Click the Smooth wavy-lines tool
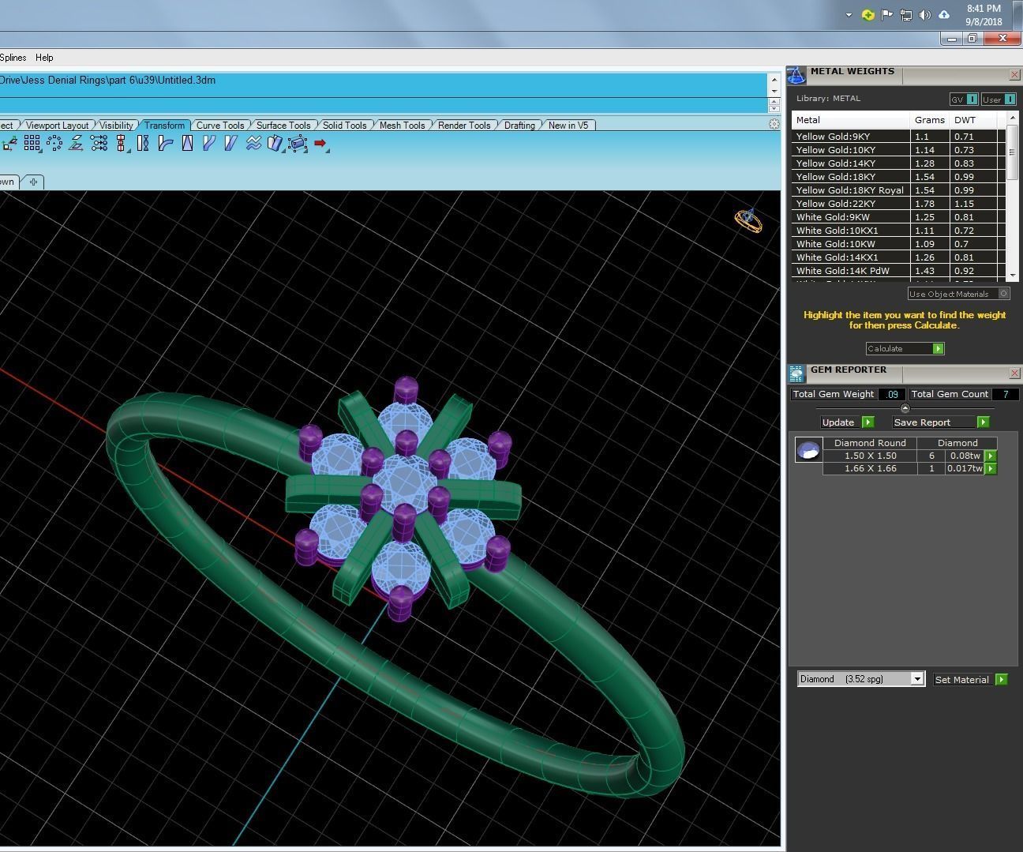This screenshot has height=852, width=1023. click(253, 143)
